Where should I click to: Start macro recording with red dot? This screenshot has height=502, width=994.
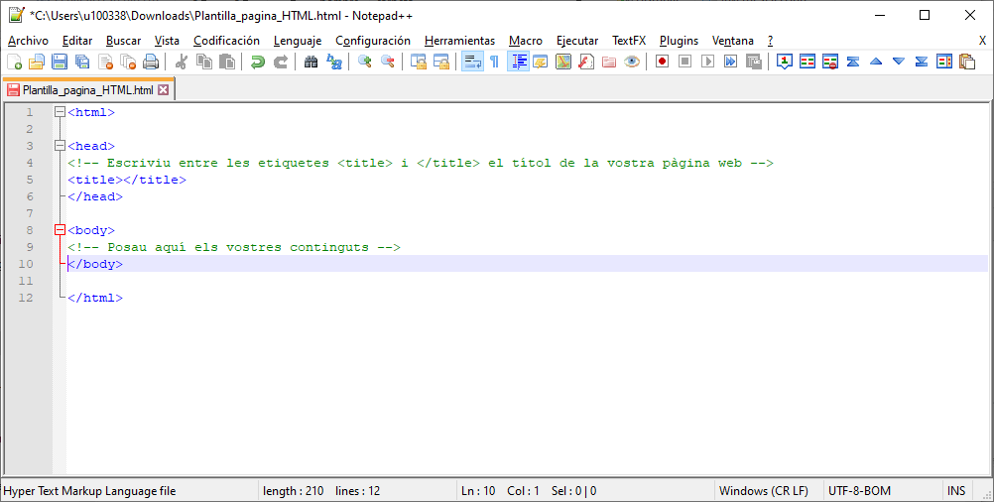[x=663, y=62]
